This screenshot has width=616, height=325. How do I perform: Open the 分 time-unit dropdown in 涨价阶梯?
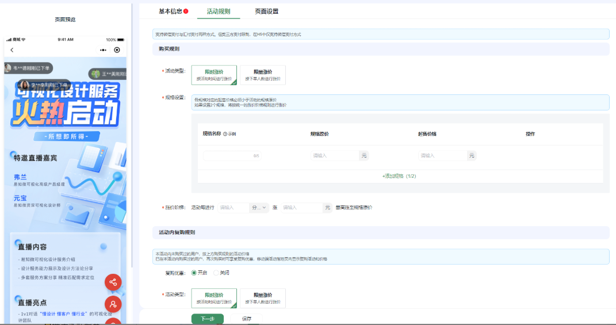[x=259, y=208]
